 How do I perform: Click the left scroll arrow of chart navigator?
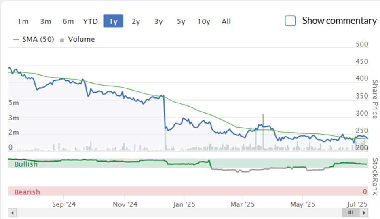point(13,213)
